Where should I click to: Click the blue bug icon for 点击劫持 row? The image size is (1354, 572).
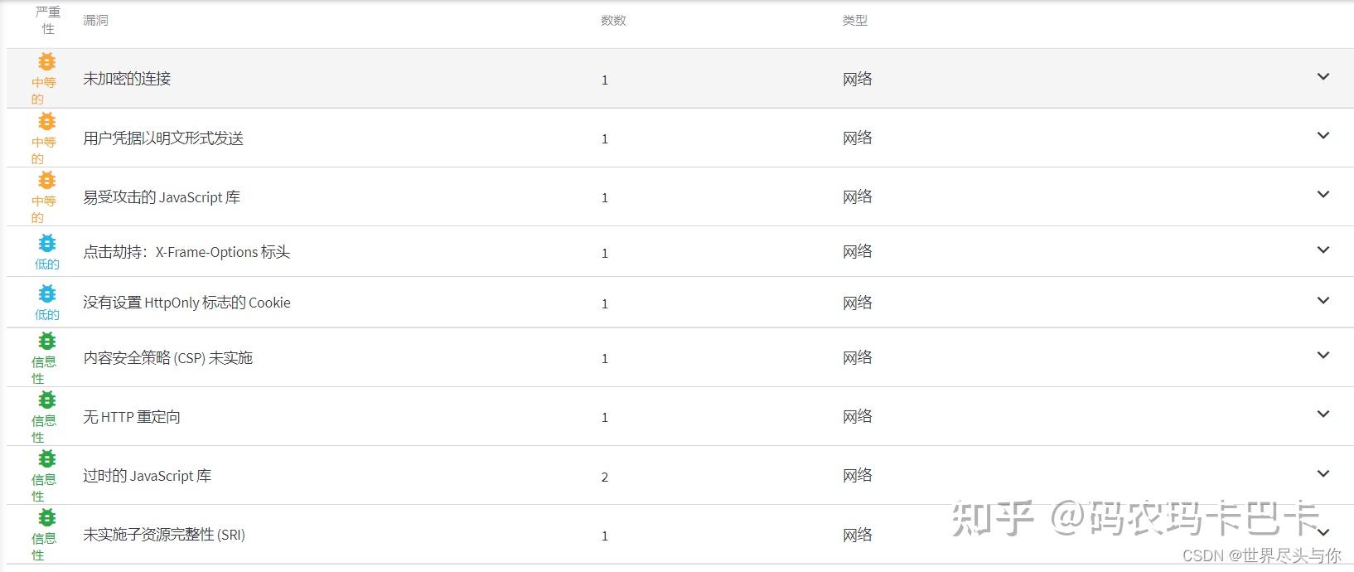tap(47, 243)
